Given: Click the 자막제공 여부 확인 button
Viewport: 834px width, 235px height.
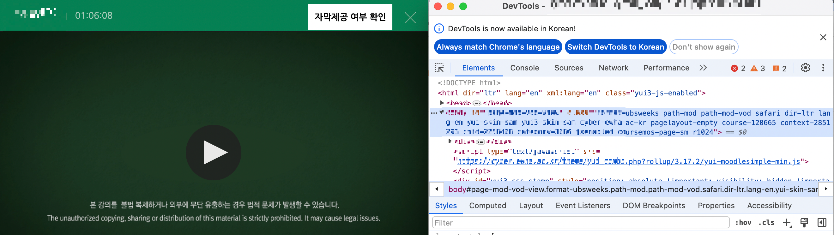Looking at the screenshot, I should 350,17.
